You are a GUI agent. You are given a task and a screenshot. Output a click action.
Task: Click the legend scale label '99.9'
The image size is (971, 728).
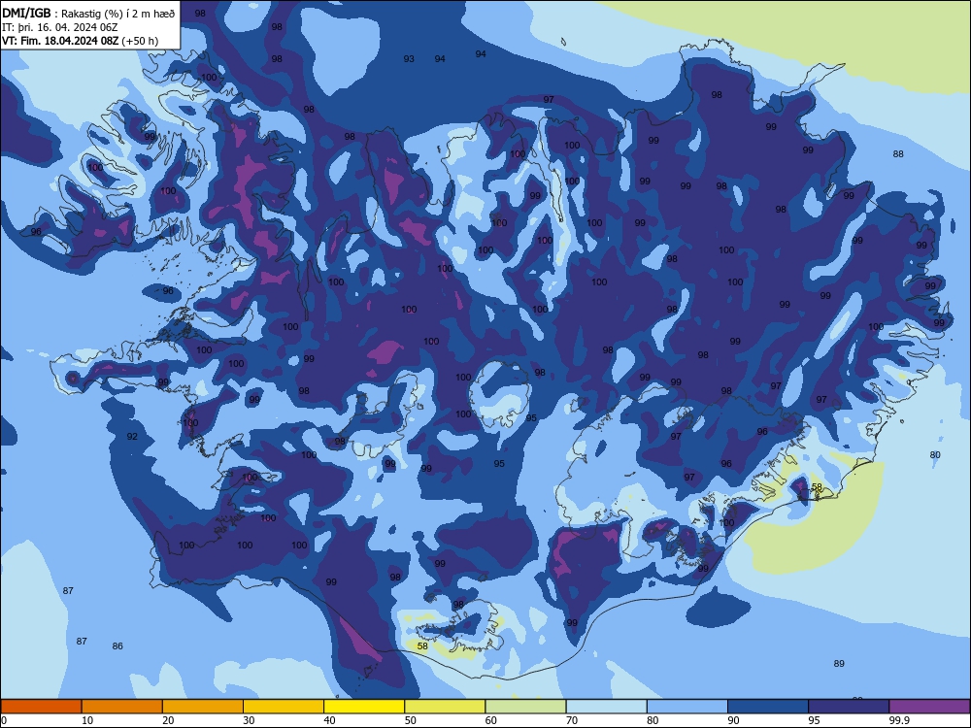click(x=899, y=720)
